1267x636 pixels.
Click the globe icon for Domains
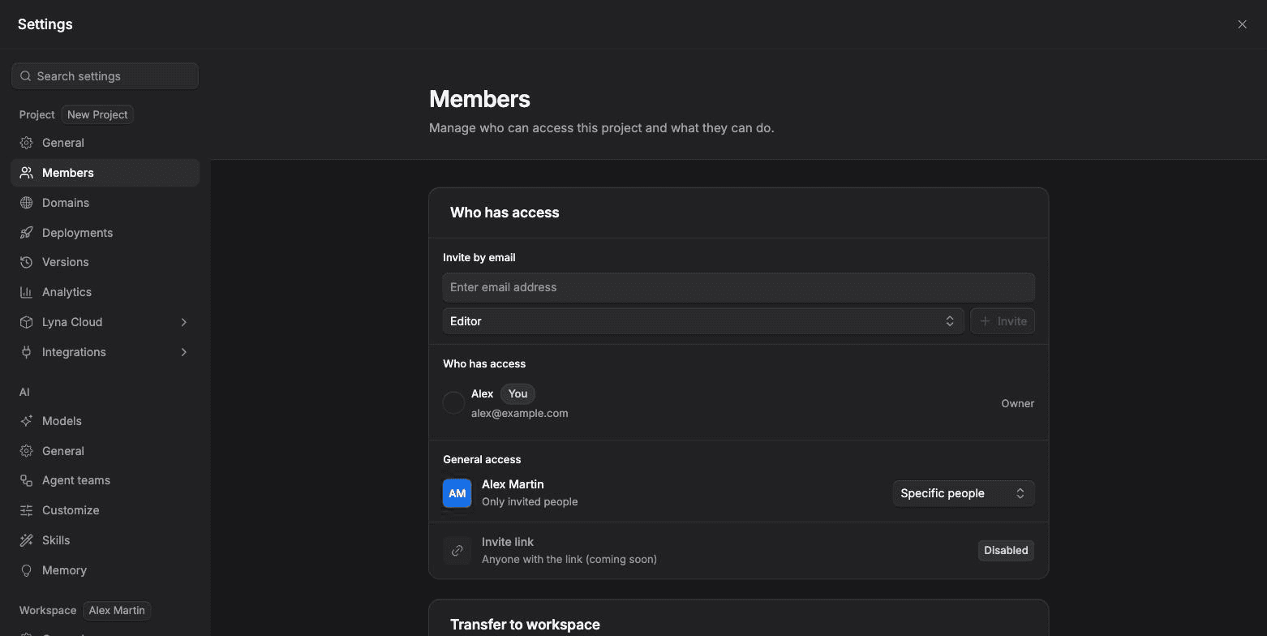coord(26,203)
